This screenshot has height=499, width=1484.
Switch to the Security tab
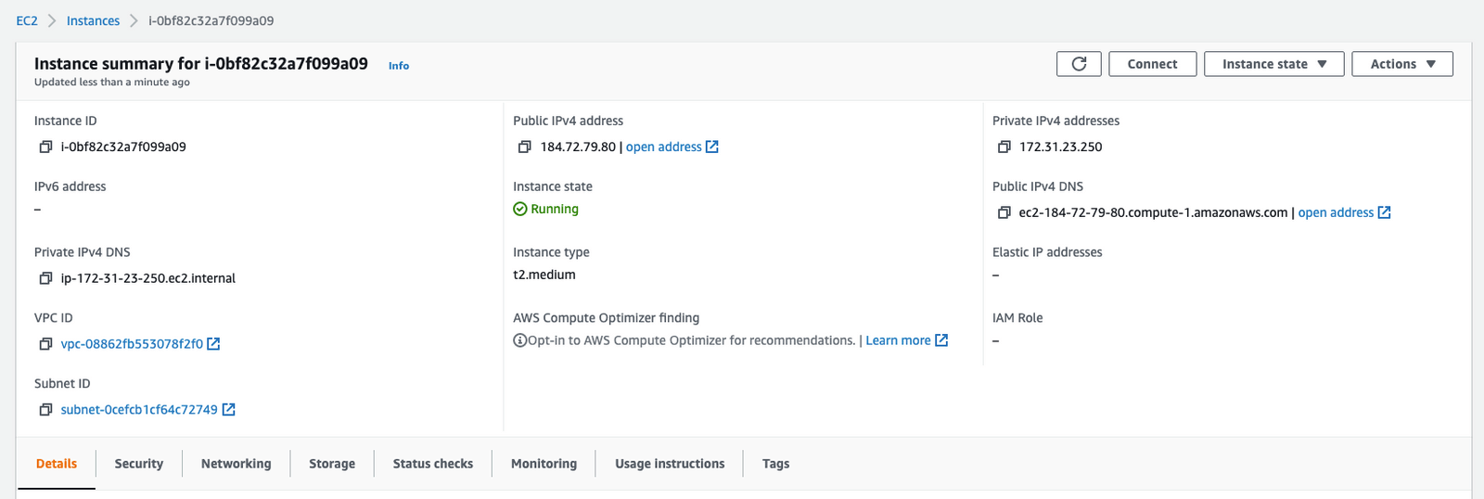point(139,464)
